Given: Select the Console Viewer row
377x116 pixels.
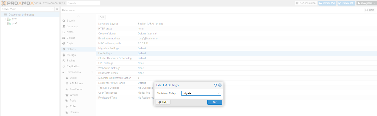Looking at the screenshot, I should point(237,34).
